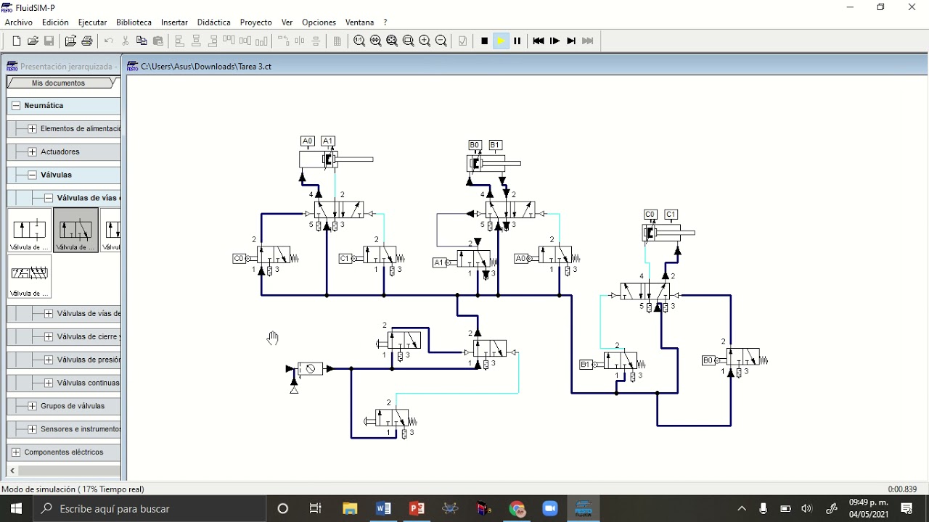
Task: Click the FluidSIM taskbar icon
Action: pyautogui.click(x=584, y=509)
